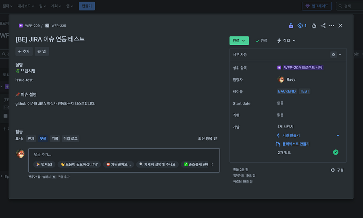Screen dimensions: 363x218
Task: Open the 앱 top navigation menu
Action: click(69, 6)
